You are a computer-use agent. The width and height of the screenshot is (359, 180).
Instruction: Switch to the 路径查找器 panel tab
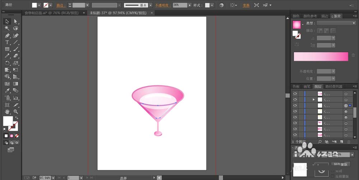coord(334,86)
